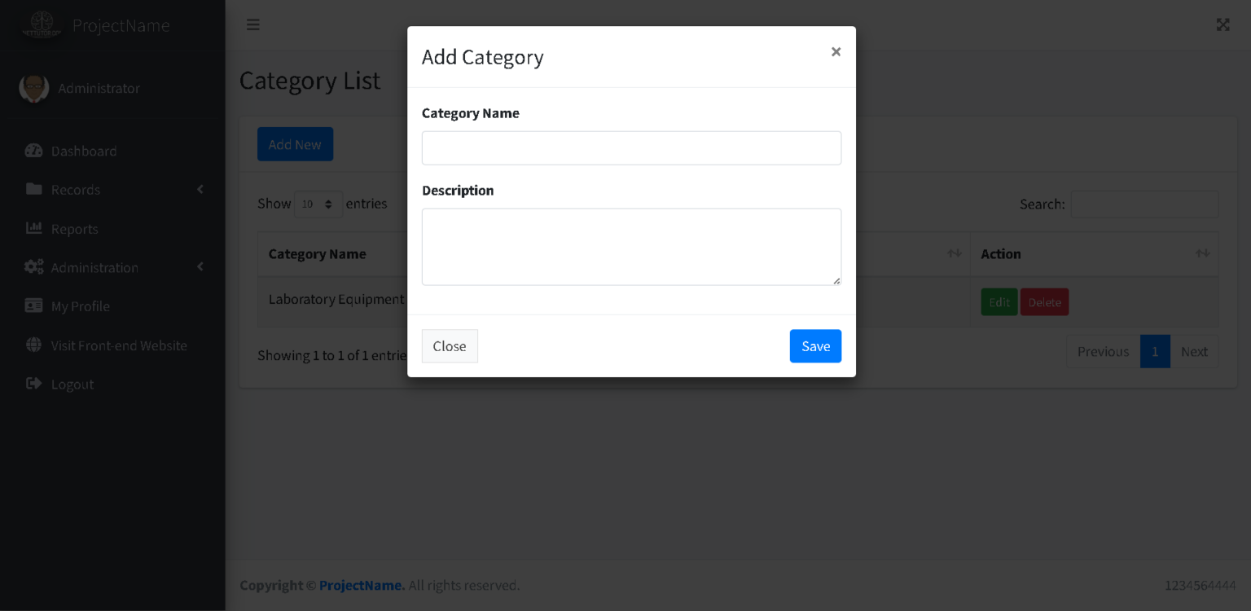Image resolution: width=1251 pixels, height=611 pixels.
Task: Open My Profile using its card icon
Action: coord(33,305)
